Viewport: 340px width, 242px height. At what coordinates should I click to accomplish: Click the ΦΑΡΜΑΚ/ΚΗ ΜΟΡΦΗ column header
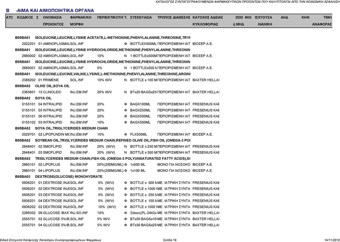[x=81, y=21]
